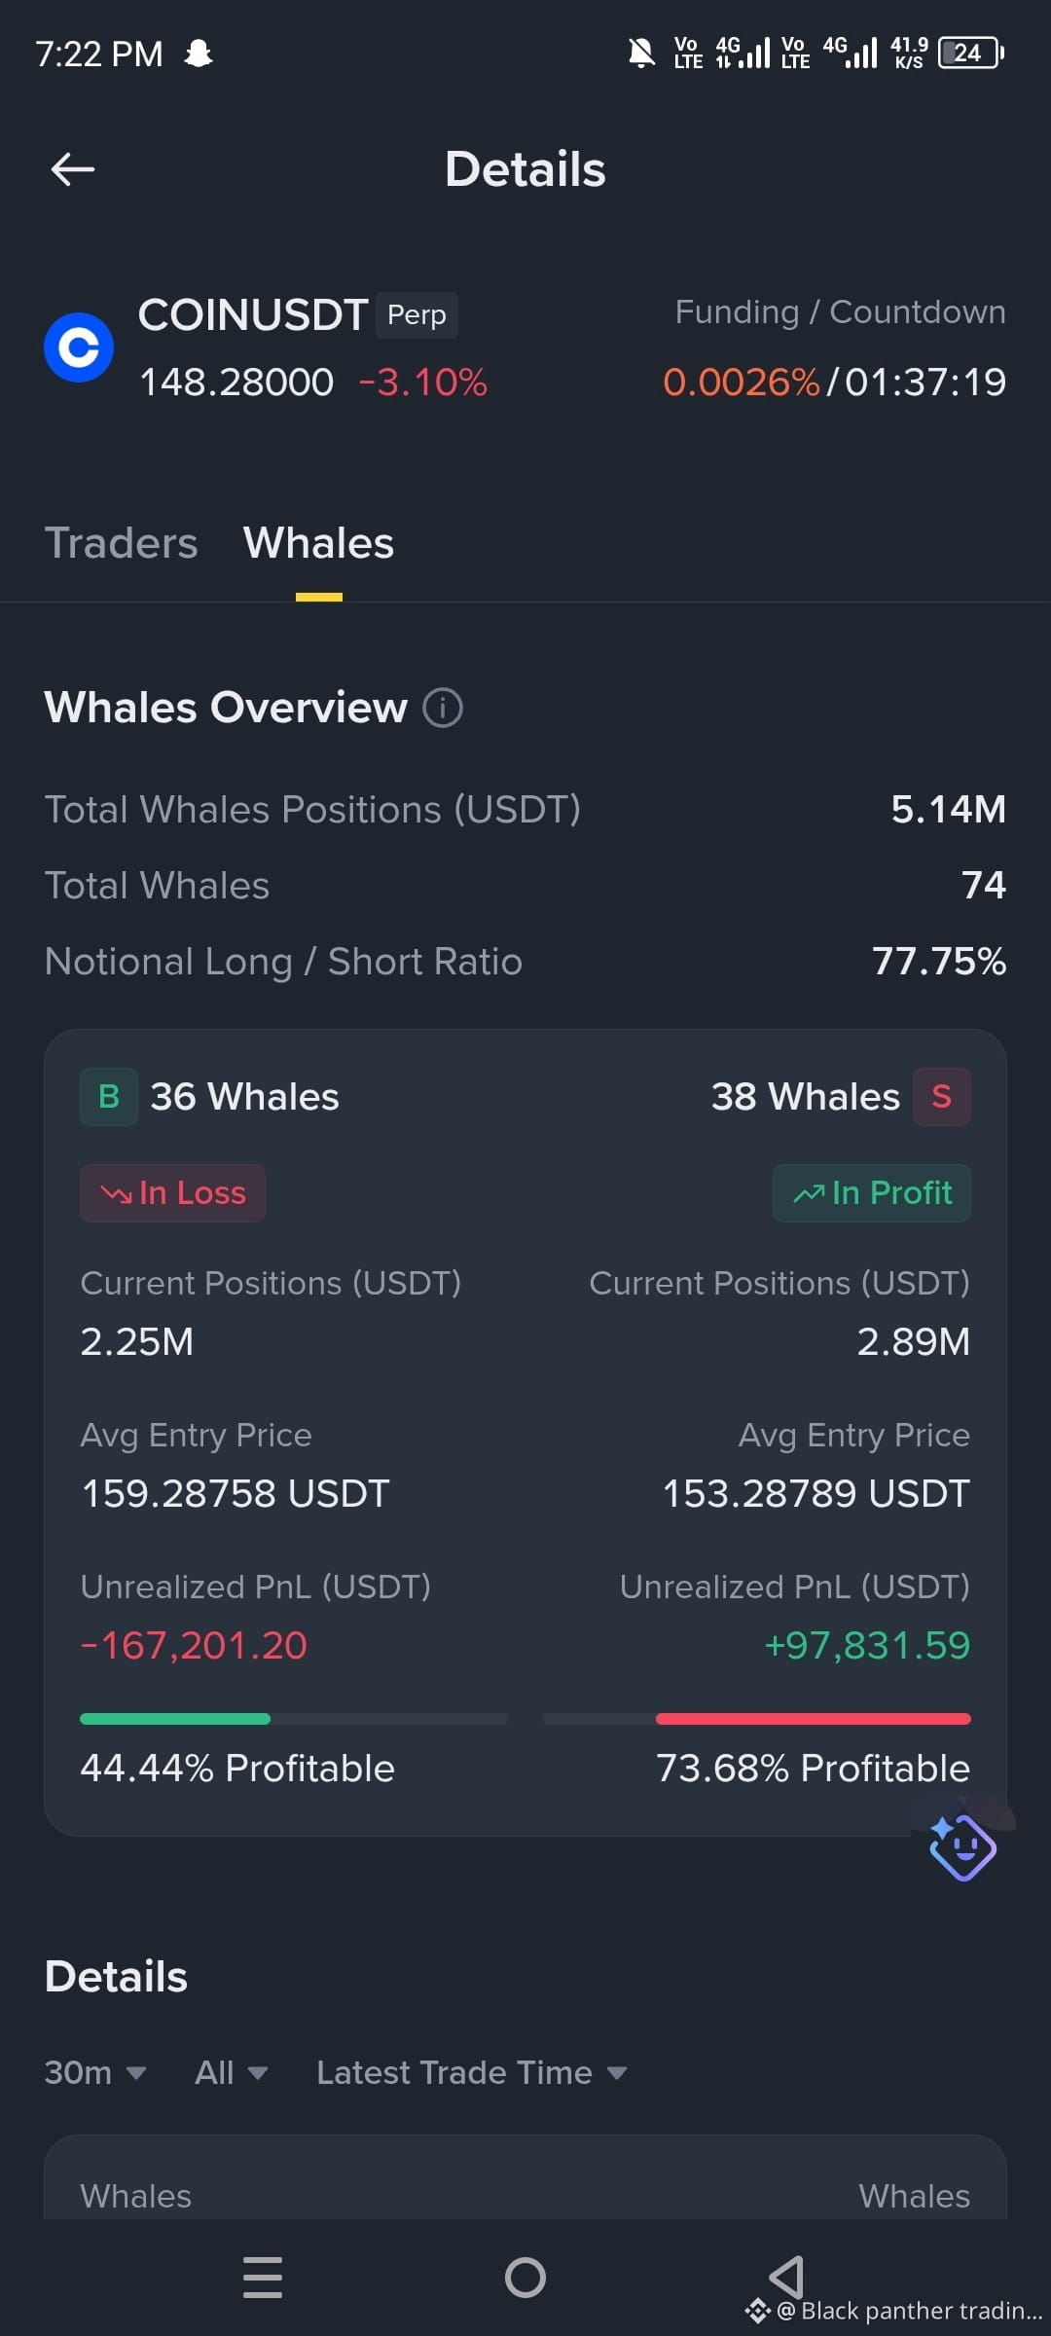The width and height of the screenshot is (1051, 2336).
Task: Expand the Latest Trade Time sort dropdown
Action: point(472,2072)
